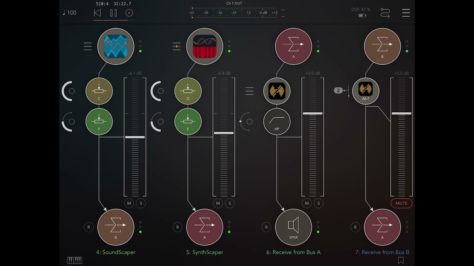Select the "5: SynthScaper" channel label
The image size is (474, 266).
point(205,252)
